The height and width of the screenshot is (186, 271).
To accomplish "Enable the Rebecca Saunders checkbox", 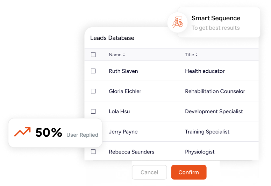I will pyautogui.click(x=93, y=152).
